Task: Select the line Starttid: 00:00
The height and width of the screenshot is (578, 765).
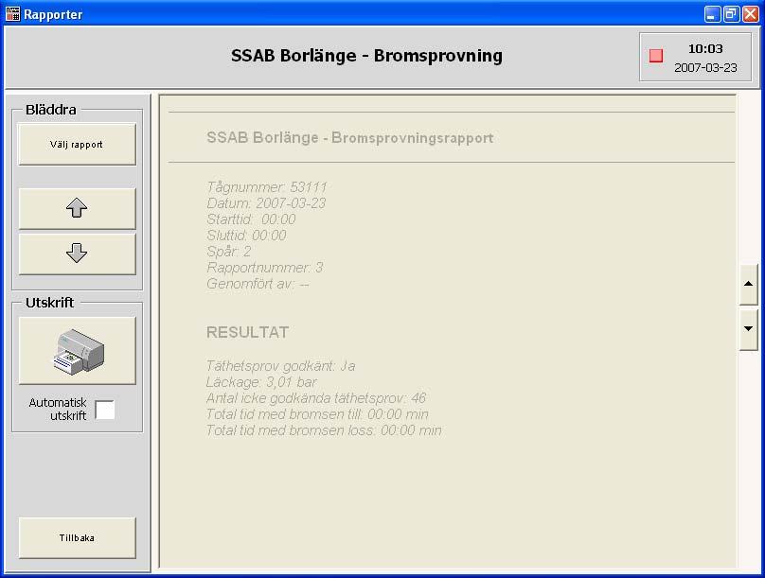Action: click(x=251, y=219)
